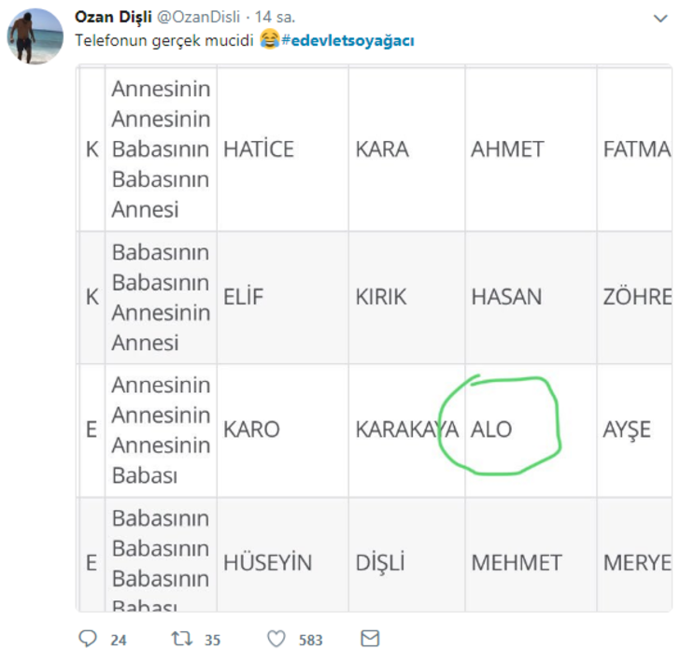
Task: Like the tweet with heart icon
Action: (x=276, y=639)
